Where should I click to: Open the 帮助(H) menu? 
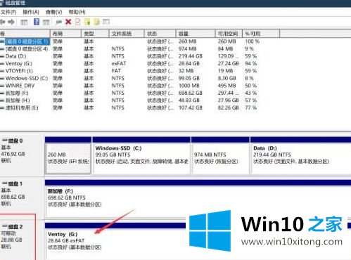[77, 12]
